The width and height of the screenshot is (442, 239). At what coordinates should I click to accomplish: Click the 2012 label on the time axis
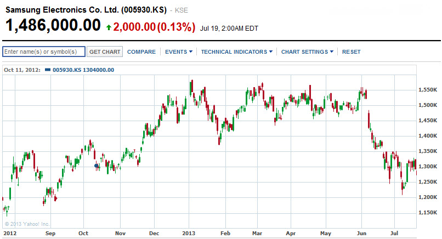[10, 234]
